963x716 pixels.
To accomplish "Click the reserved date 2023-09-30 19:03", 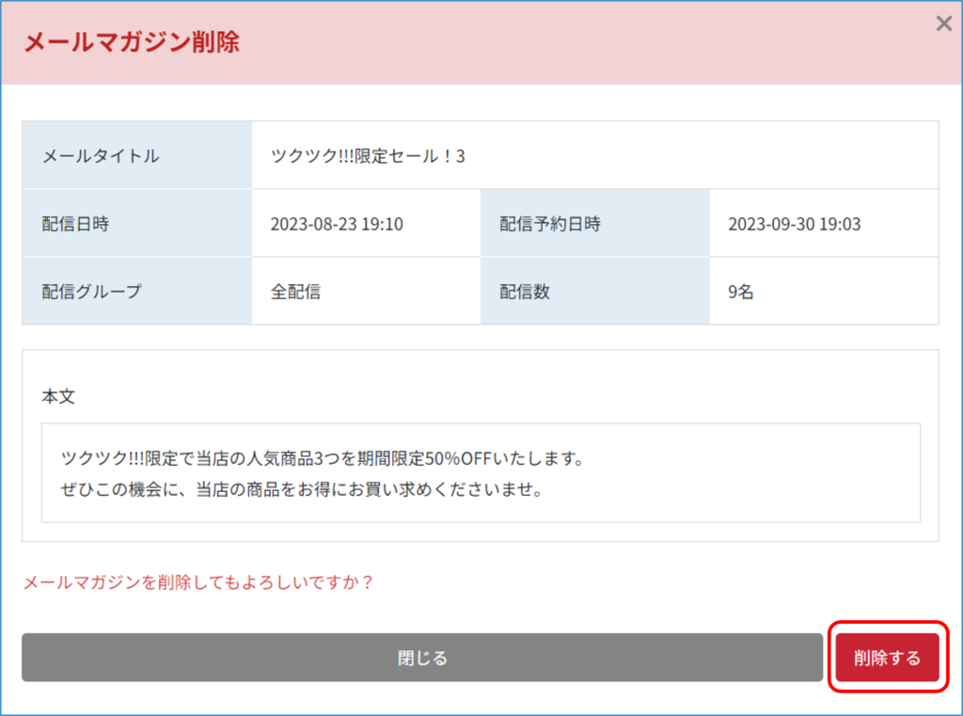I will pyautogui.click(x=794, y=224).
